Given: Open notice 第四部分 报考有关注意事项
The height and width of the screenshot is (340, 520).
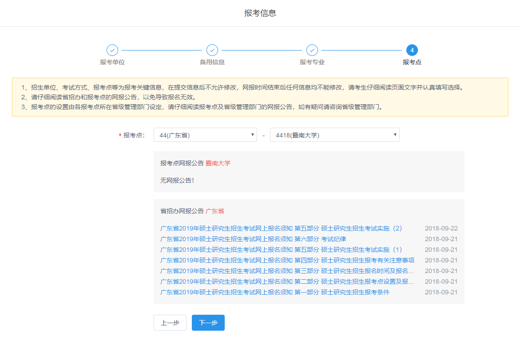Looking at the screenshot, I should pyautogui.click(x=287, y=260).
